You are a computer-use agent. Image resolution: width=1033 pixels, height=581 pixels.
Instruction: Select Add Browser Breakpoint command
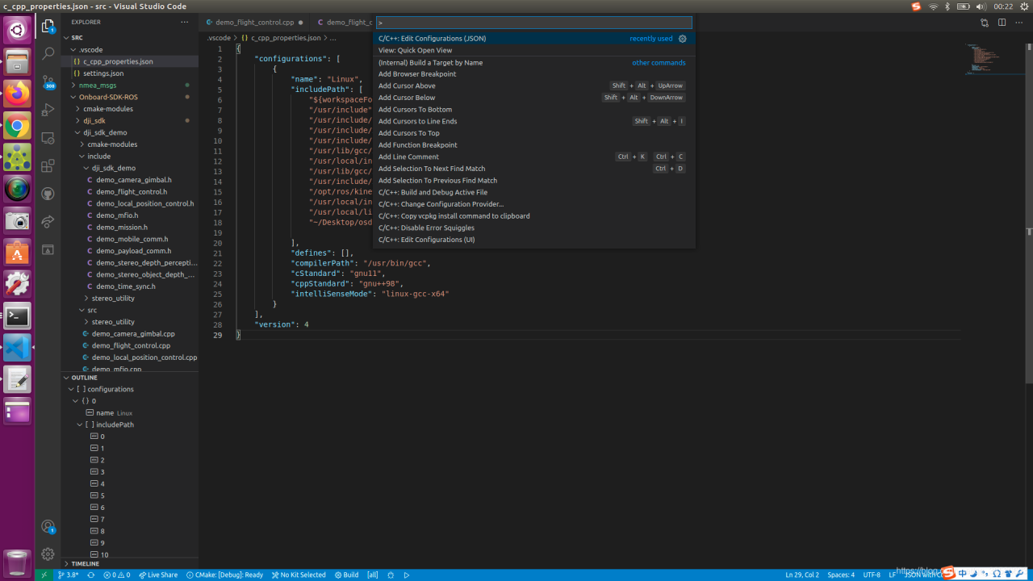coord(533,74)
